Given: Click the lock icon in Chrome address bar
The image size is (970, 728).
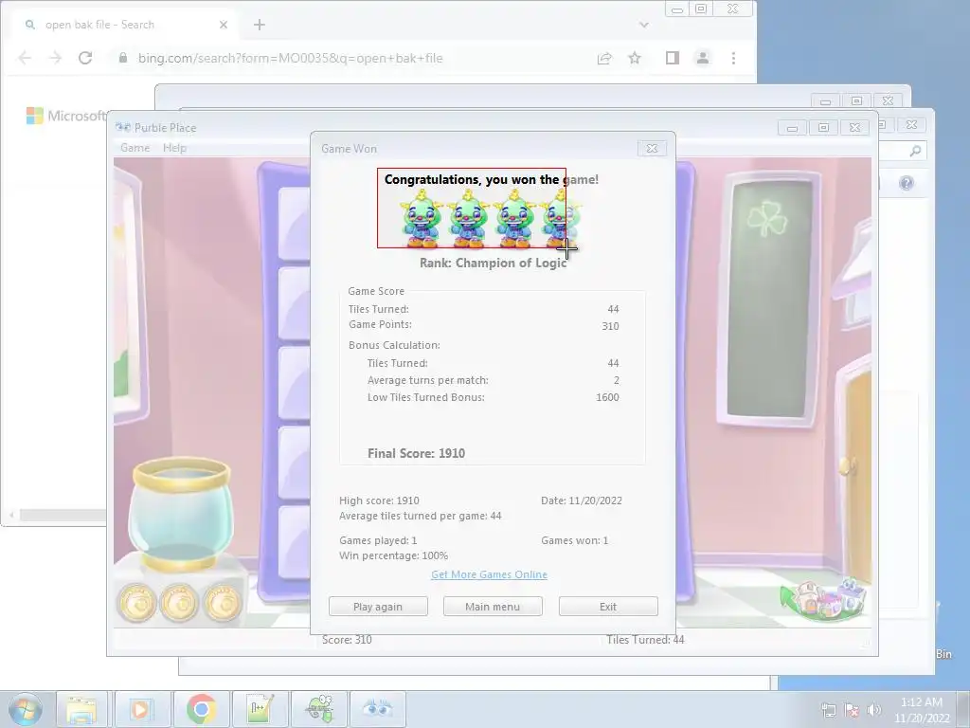Looking at the screenshot, I should coord(123,58).
